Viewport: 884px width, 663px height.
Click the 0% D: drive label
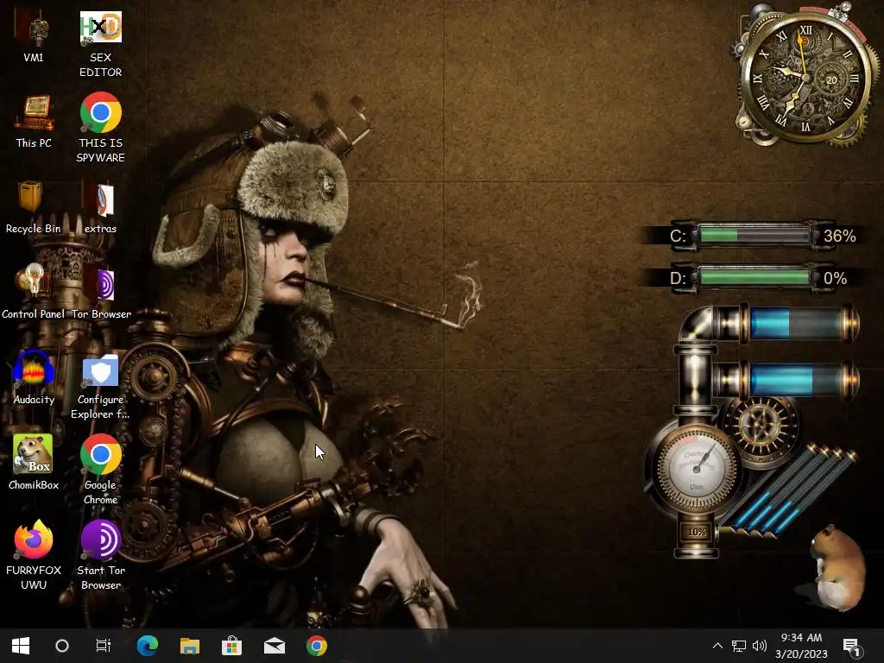point(835,278)
